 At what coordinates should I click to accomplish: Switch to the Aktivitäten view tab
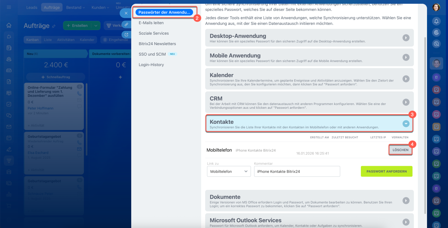(66, 40)
